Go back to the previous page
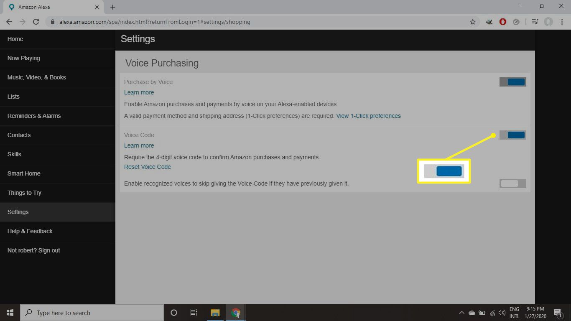571x321 pixels. (9, 22)
